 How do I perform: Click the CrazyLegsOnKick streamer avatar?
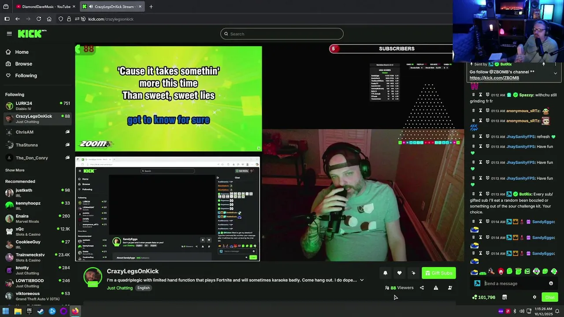[x=93, y=277]
